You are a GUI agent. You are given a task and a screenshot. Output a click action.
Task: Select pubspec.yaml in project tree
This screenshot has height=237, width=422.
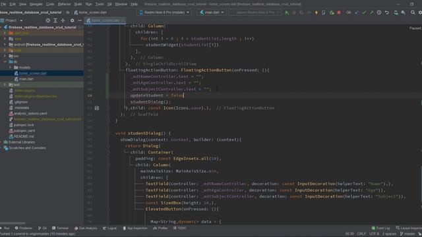24,130
